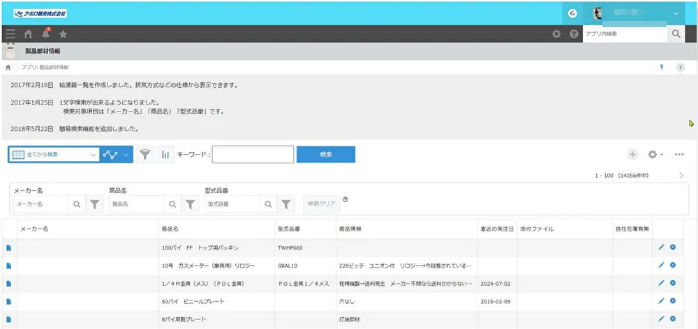The image size is (698, 329).
Task: Open app settings gear dropdown above the table
Action: 655,154
